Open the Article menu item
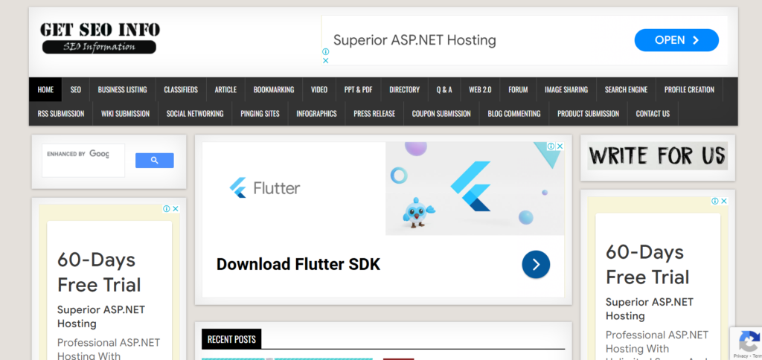The width and height of the screenshot is (762, 360). (x=225, y=89)
